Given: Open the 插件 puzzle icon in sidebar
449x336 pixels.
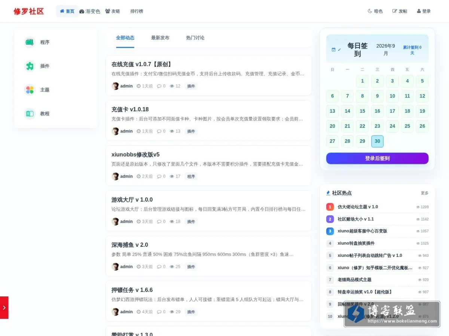Looking at the screenshot, I should point(30,66).
